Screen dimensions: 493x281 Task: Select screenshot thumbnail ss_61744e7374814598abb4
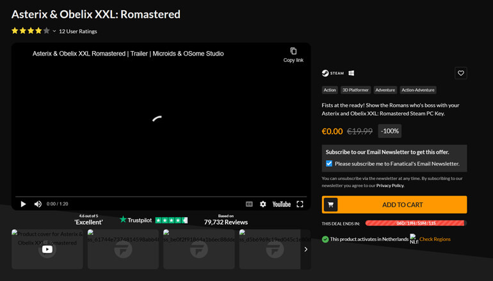click(123, 249)
